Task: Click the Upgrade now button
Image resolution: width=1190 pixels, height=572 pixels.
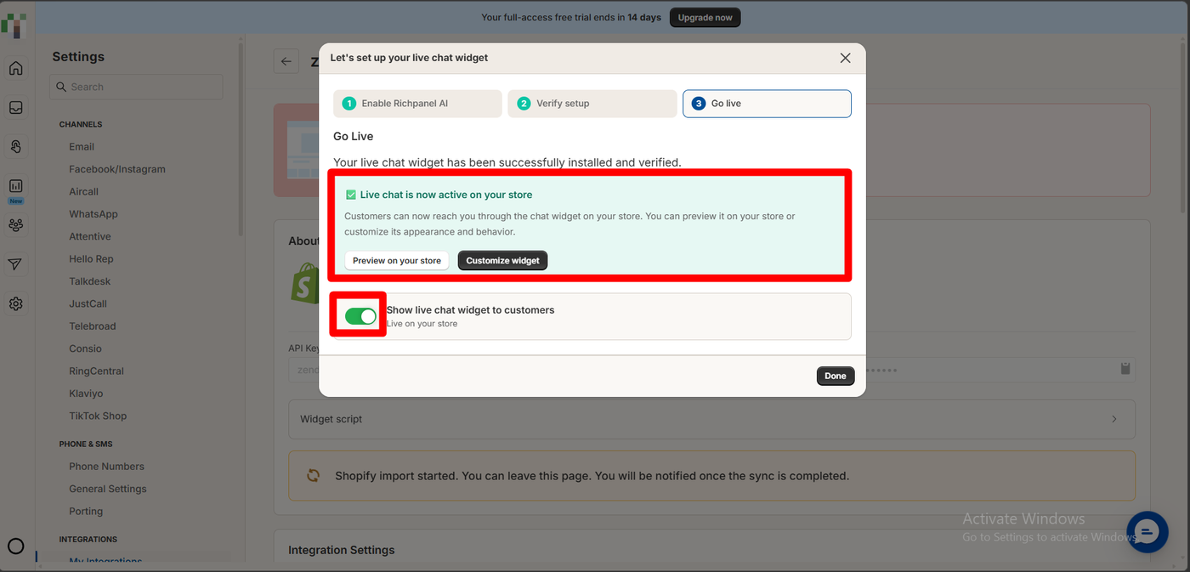Action: pos(705,18)
